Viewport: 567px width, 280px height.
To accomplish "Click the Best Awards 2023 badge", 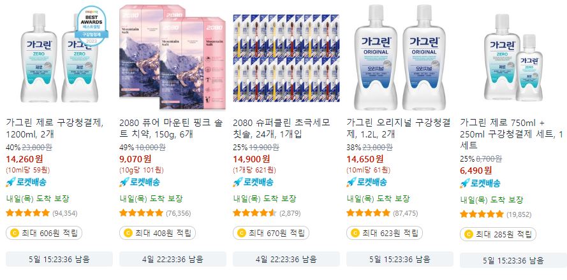I will (91, 26).
